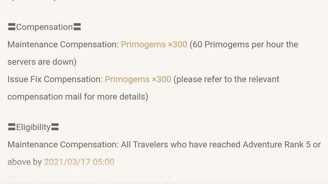Click the faded cut-off line at bottom
328x184 pixels.
point(89,177)
